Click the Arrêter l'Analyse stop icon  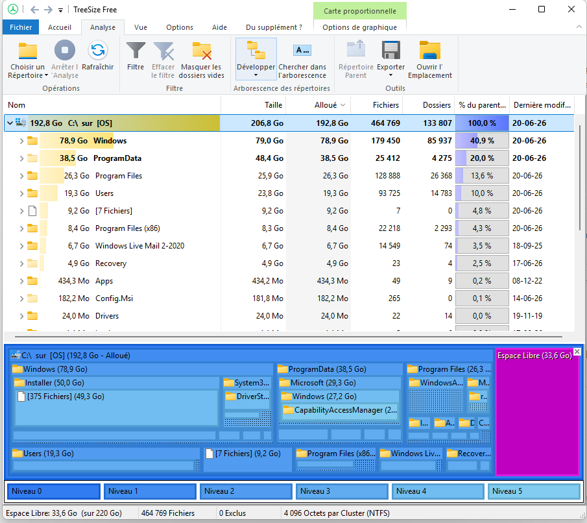click(x=65, y=50)
